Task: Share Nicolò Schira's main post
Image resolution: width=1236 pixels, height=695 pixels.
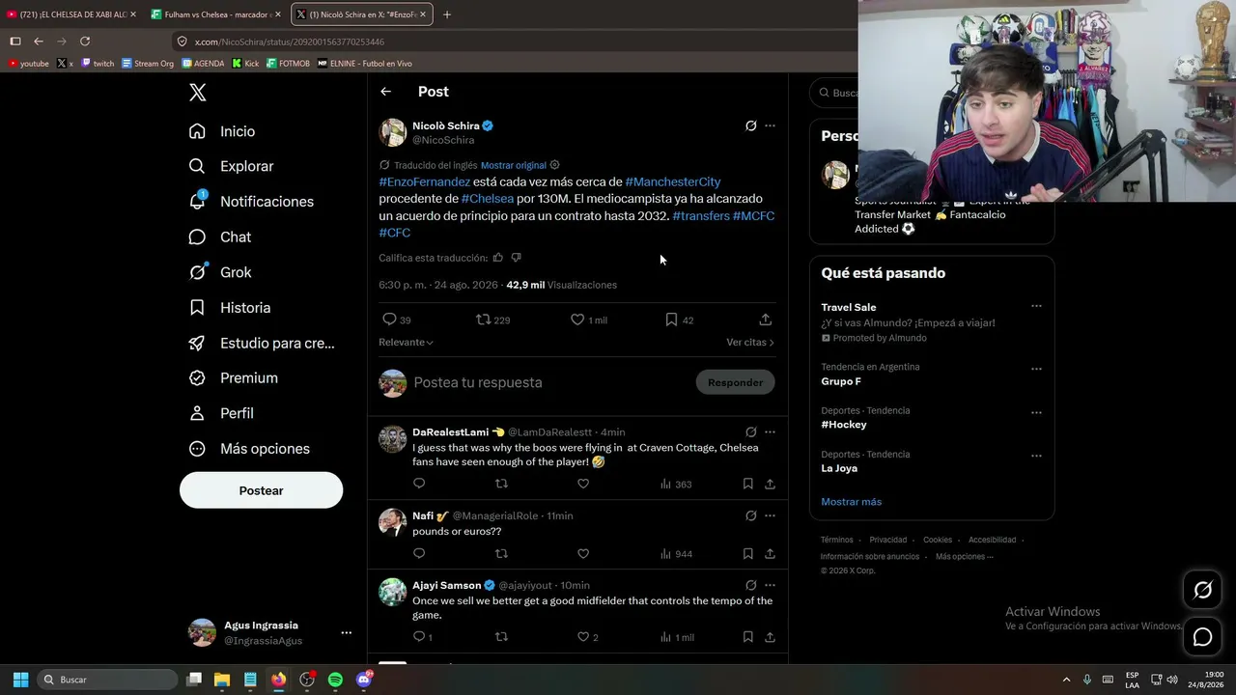Action: [x=765, y=320]
